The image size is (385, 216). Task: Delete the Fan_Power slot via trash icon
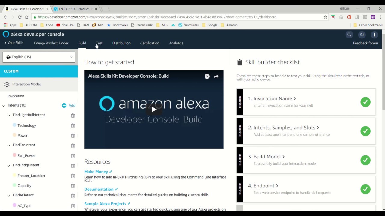pyautogui.click(x=73, y=156)
